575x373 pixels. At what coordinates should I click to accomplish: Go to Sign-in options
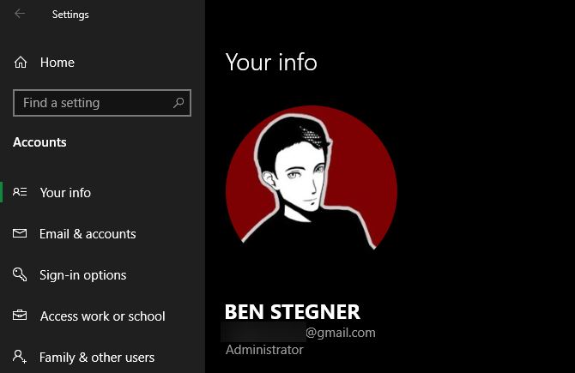pyautogui.click(x=83, y=275)
